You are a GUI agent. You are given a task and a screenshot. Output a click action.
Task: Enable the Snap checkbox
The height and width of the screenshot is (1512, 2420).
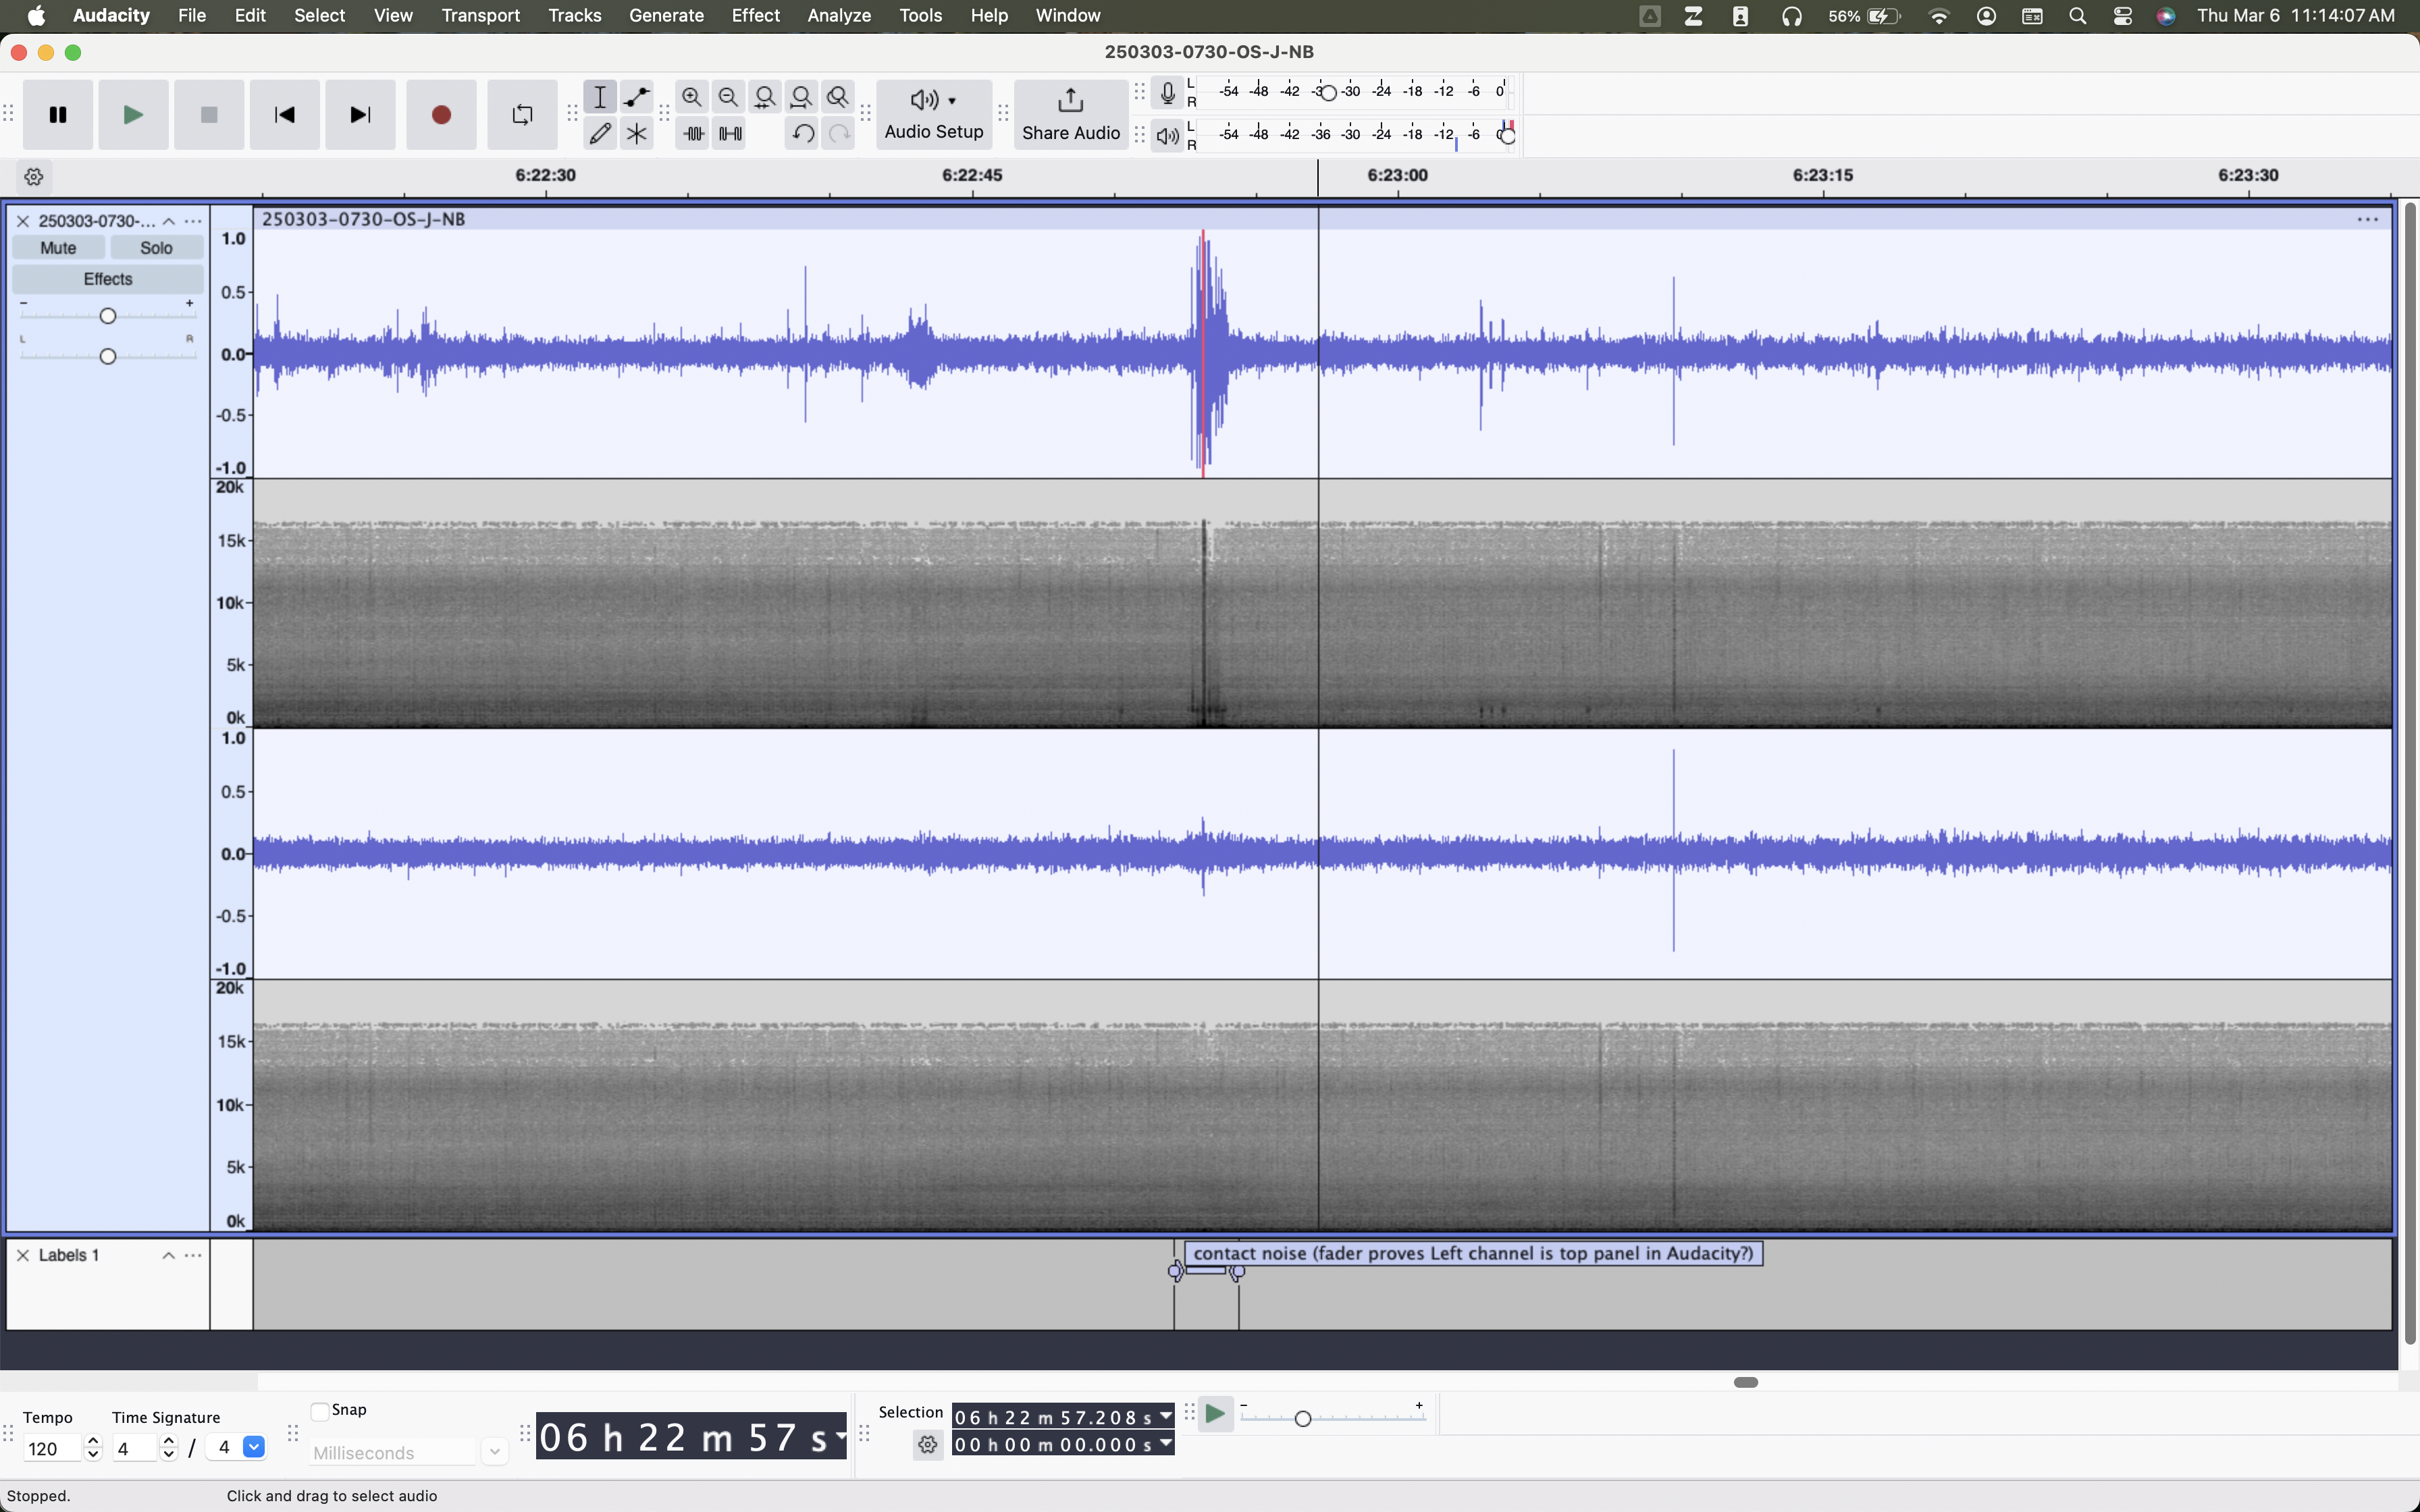[320, 1411]
